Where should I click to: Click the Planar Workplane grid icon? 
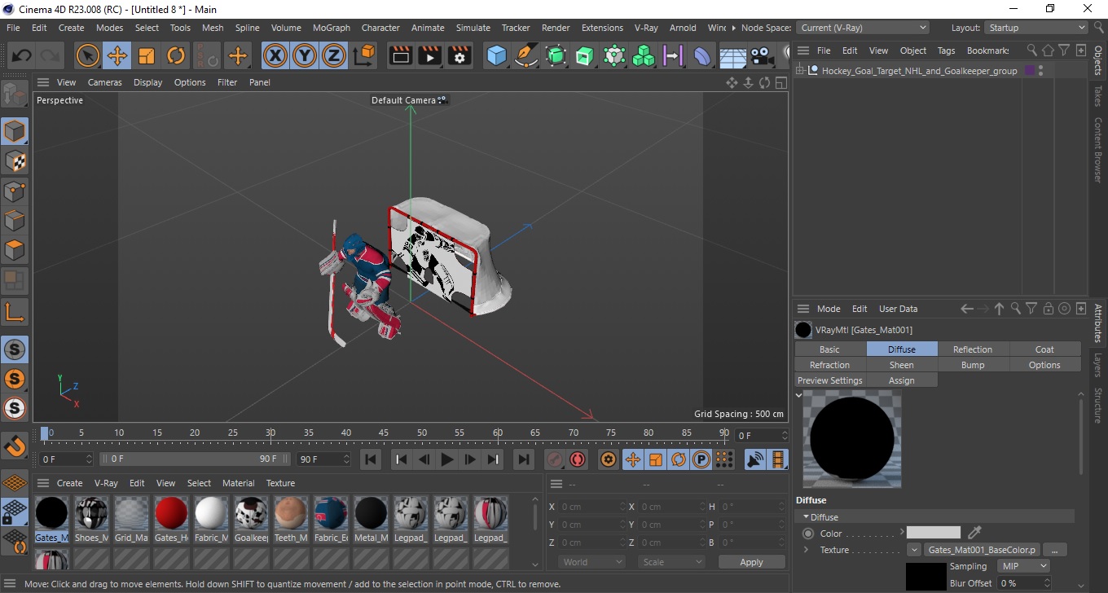click(15, 484)
